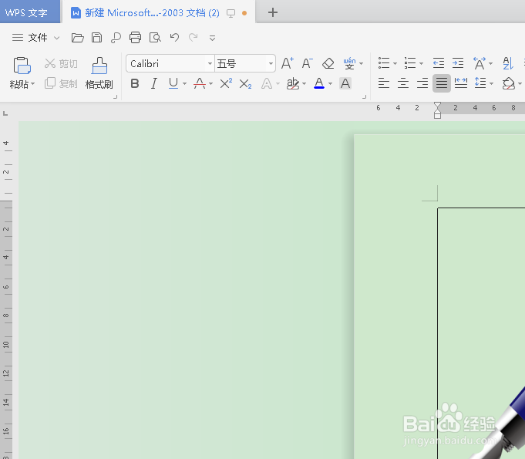Click the 粘贴 paste icon
The width and height of the screenshot is (525, 459).
point(22,66)
